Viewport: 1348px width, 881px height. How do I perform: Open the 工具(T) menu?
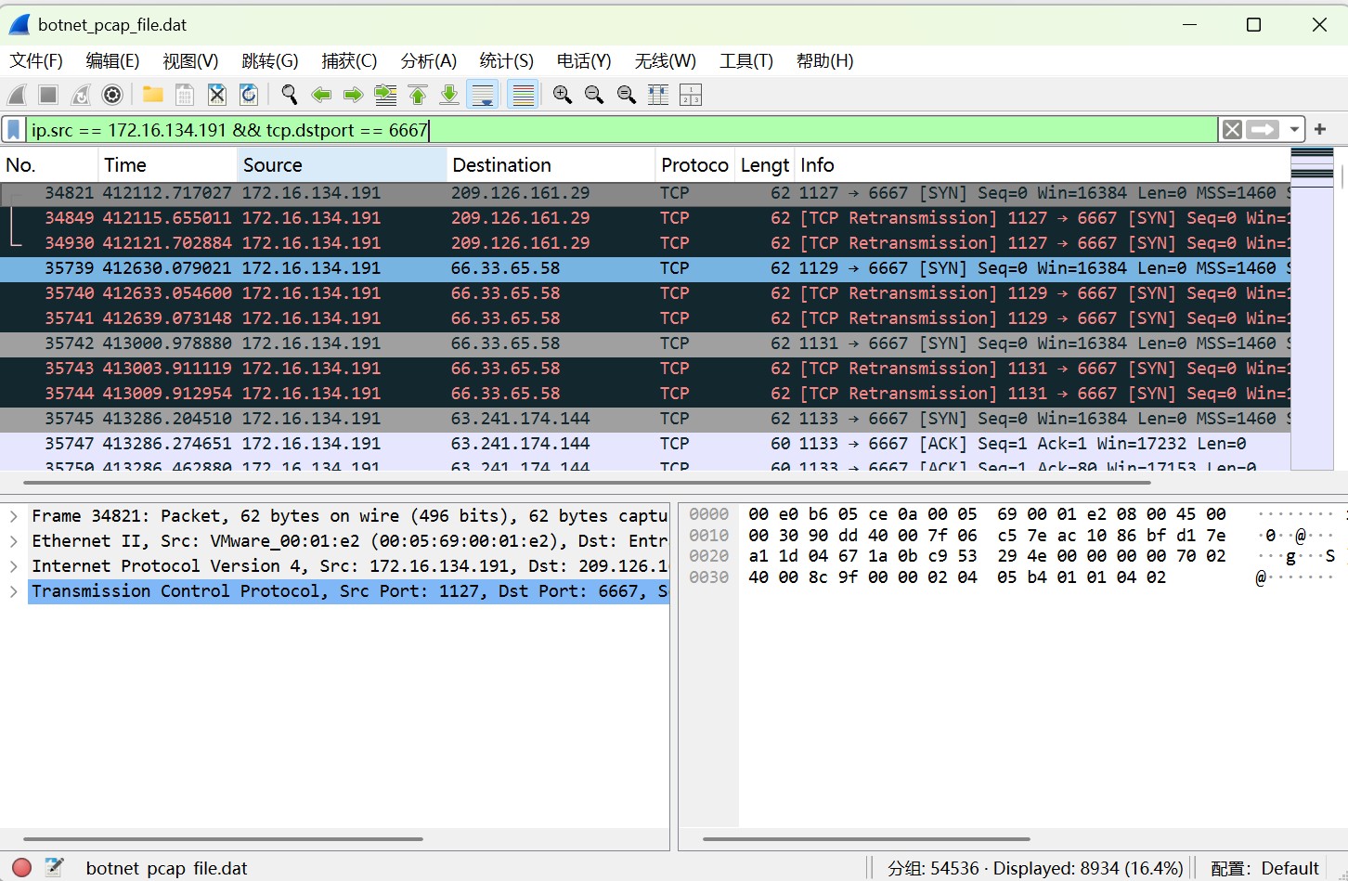tap(746, 61)
